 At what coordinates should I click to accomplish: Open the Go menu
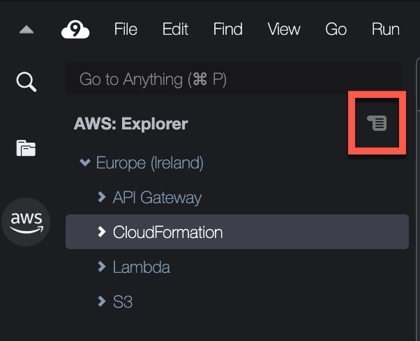[x=336, y=29]
